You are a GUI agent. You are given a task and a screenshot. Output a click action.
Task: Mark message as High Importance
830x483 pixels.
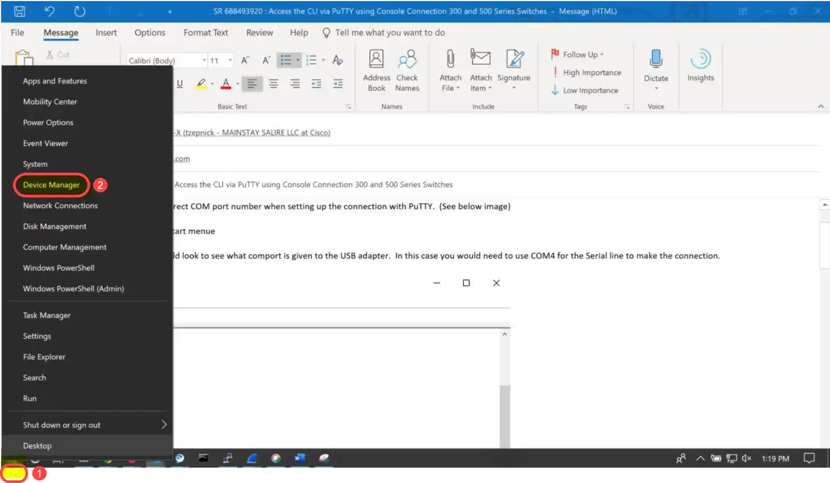[586, 72]
